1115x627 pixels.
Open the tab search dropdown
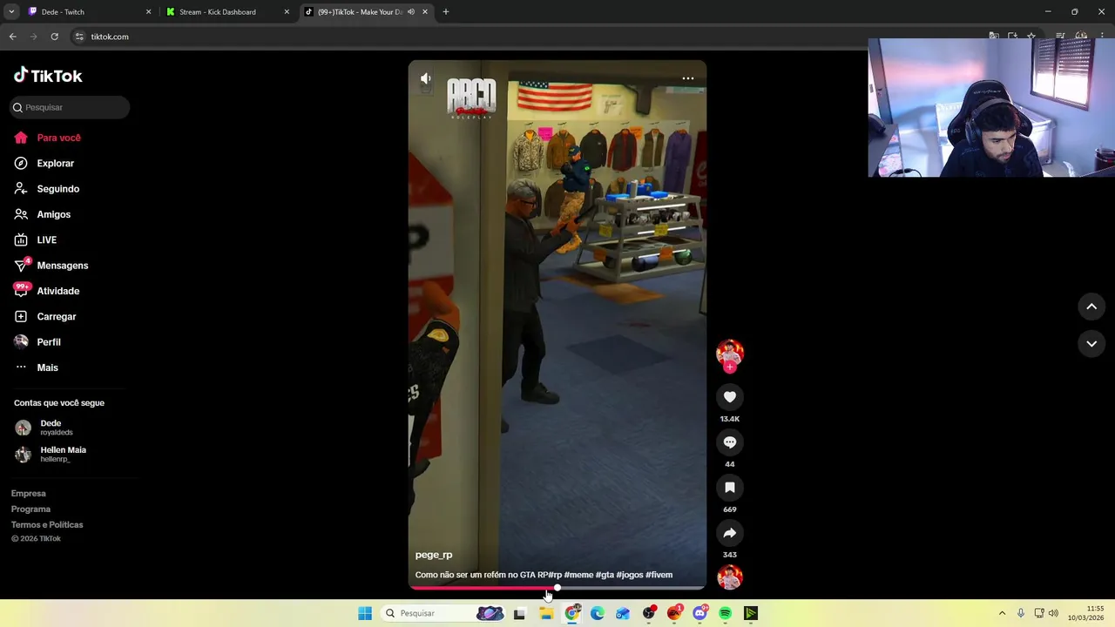click(11, 12)
